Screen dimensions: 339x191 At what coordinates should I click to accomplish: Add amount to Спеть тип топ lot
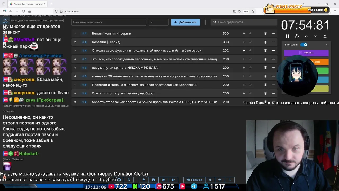click(x=244, y=93)
